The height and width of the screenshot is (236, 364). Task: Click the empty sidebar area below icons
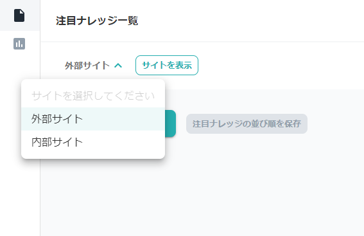point(20,197)
